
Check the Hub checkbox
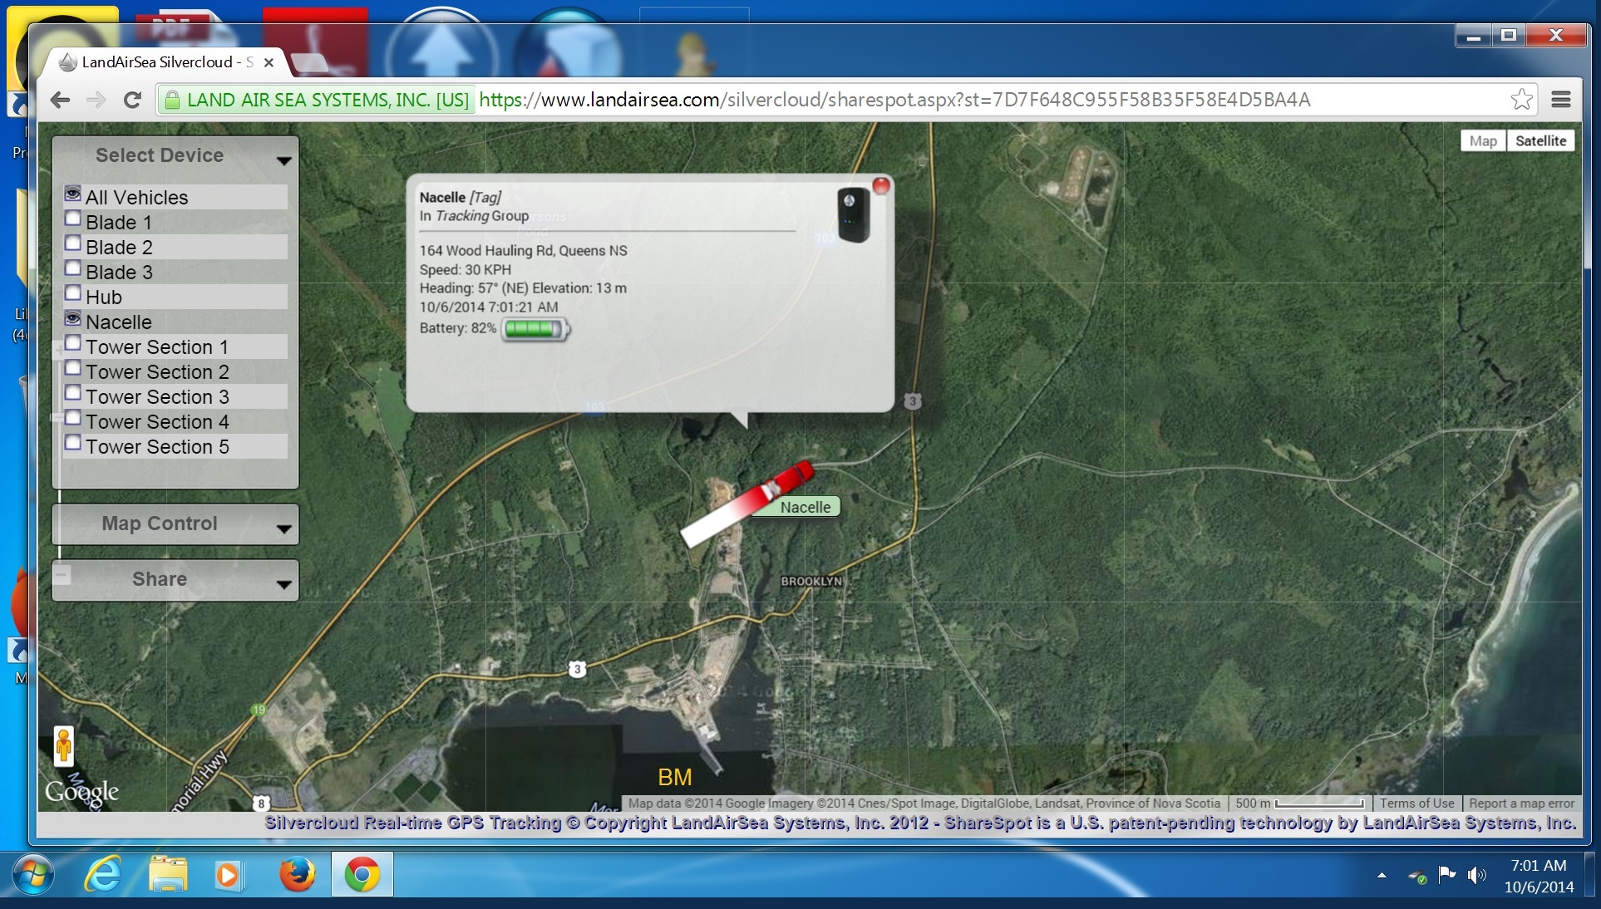point(72,293)
